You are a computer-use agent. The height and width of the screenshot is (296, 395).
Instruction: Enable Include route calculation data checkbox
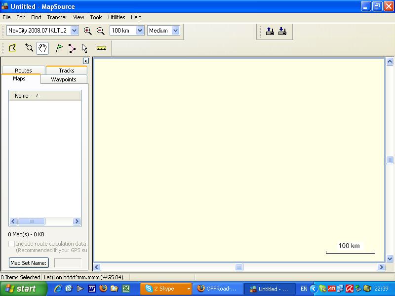12,244
